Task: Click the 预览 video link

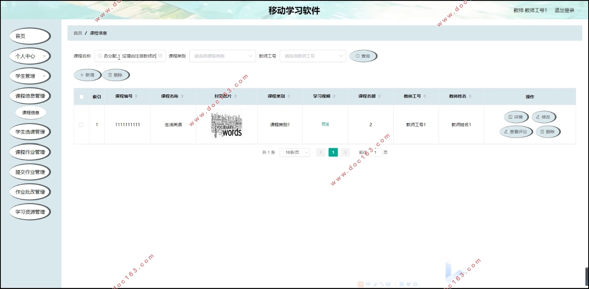Action: [x=325, y=124]
